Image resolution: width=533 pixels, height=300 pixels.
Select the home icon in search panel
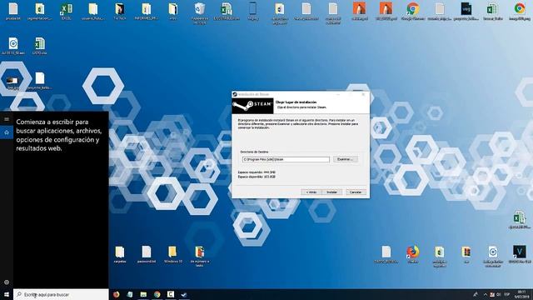(x=7, y=132)
